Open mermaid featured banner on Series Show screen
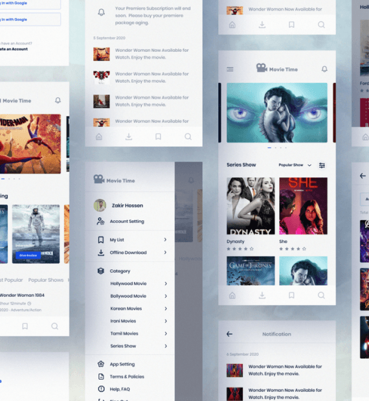This screenshot has width=369, height=401. click(x=277, y=113)
